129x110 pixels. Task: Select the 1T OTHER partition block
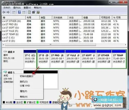click(x=104, y=59)
